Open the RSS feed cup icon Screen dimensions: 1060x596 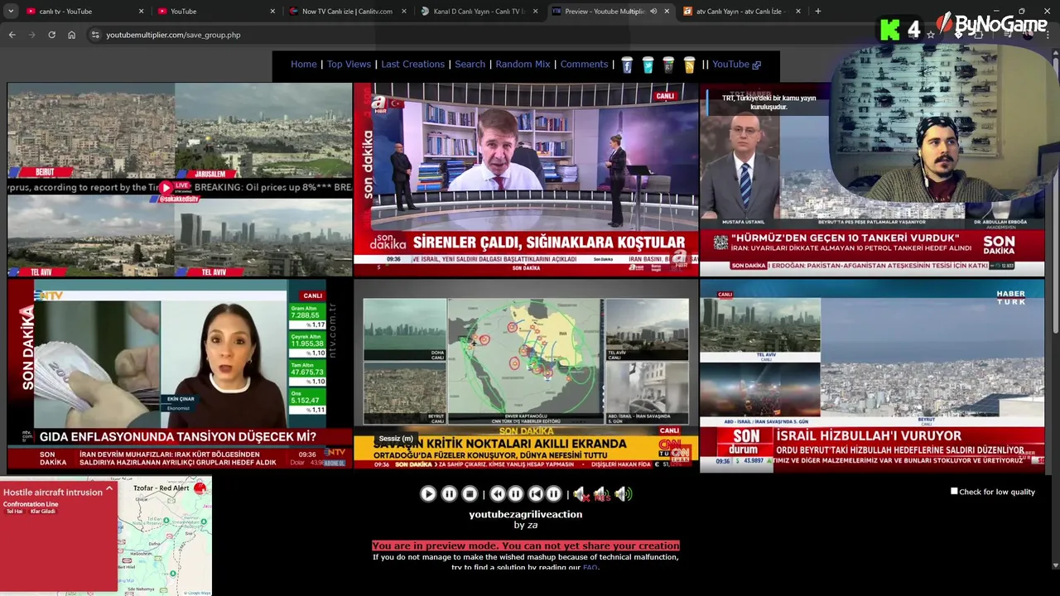click(x=689, y=65)
